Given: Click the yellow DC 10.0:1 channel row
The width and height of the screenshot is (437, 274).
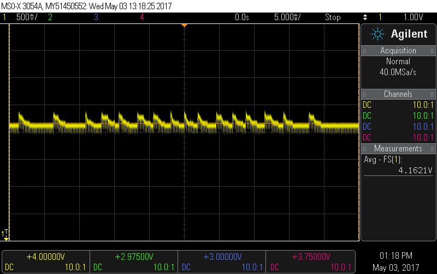Looking at the screenshot, I should [398, 105].
